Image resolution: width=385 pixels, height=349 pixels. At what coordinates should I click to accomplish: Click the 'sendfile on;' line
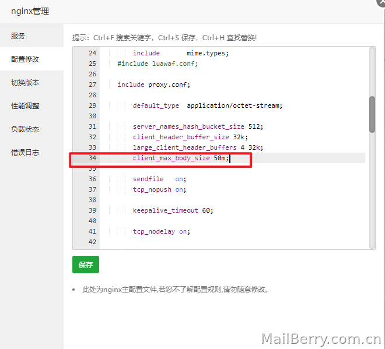[x=160, y=179]
